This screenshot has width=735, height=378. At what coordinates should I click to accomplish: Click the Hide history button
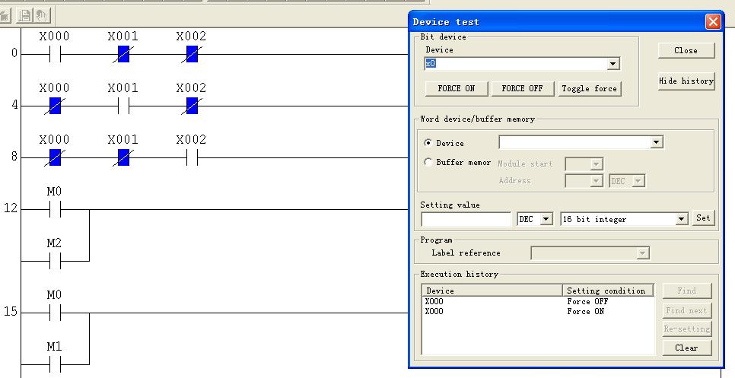[x=686, y=81]
